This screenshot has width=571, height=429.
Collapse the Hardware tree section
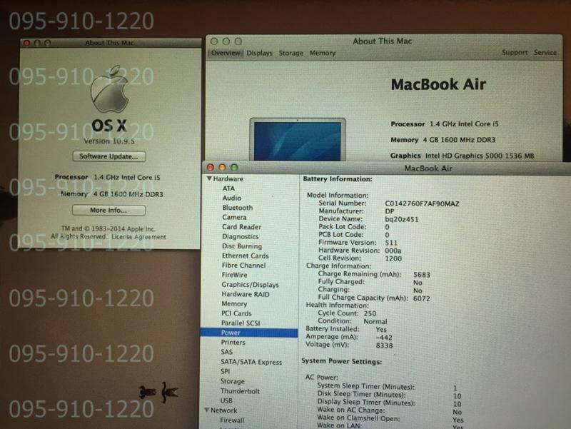[x=209, y=178]
